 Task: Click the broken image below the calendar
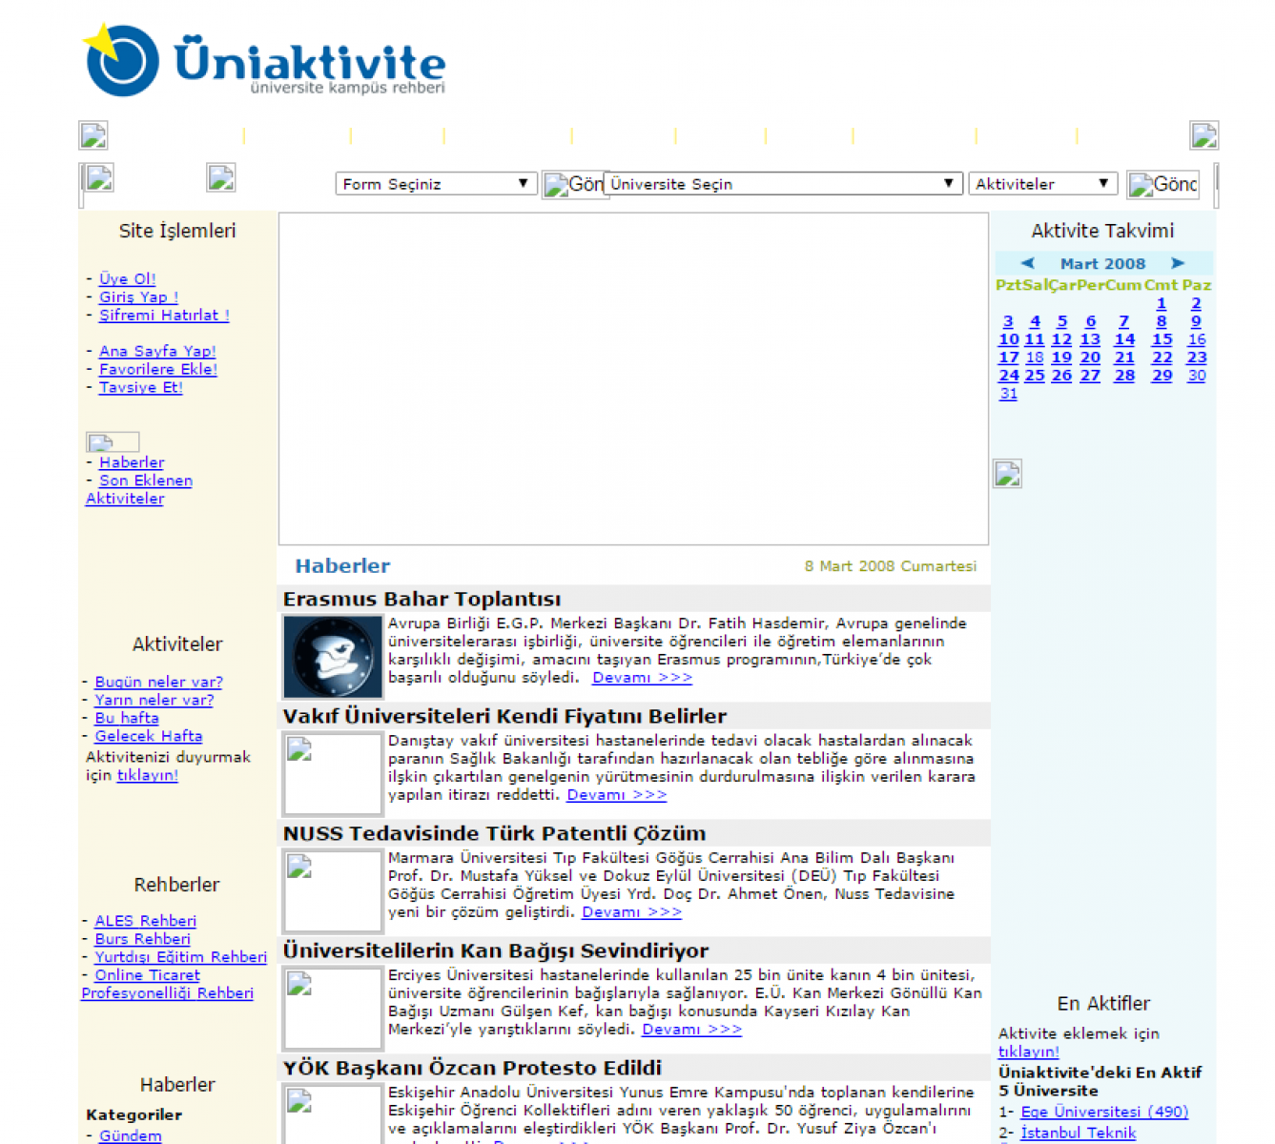click(x=1008, y=474)
